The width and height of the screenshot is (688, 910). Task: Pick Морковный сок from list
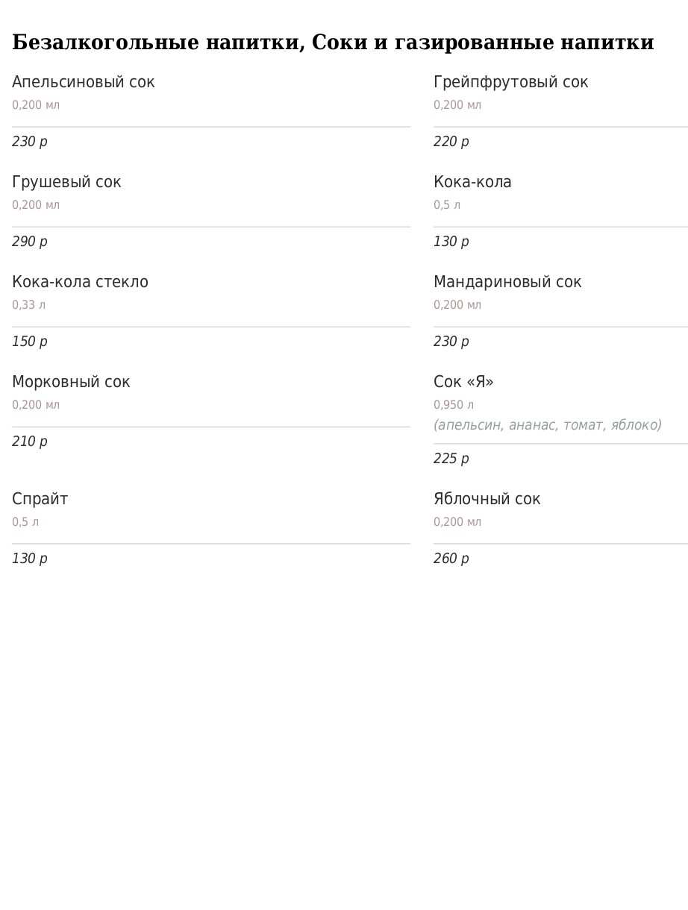(x=71, y=383)
